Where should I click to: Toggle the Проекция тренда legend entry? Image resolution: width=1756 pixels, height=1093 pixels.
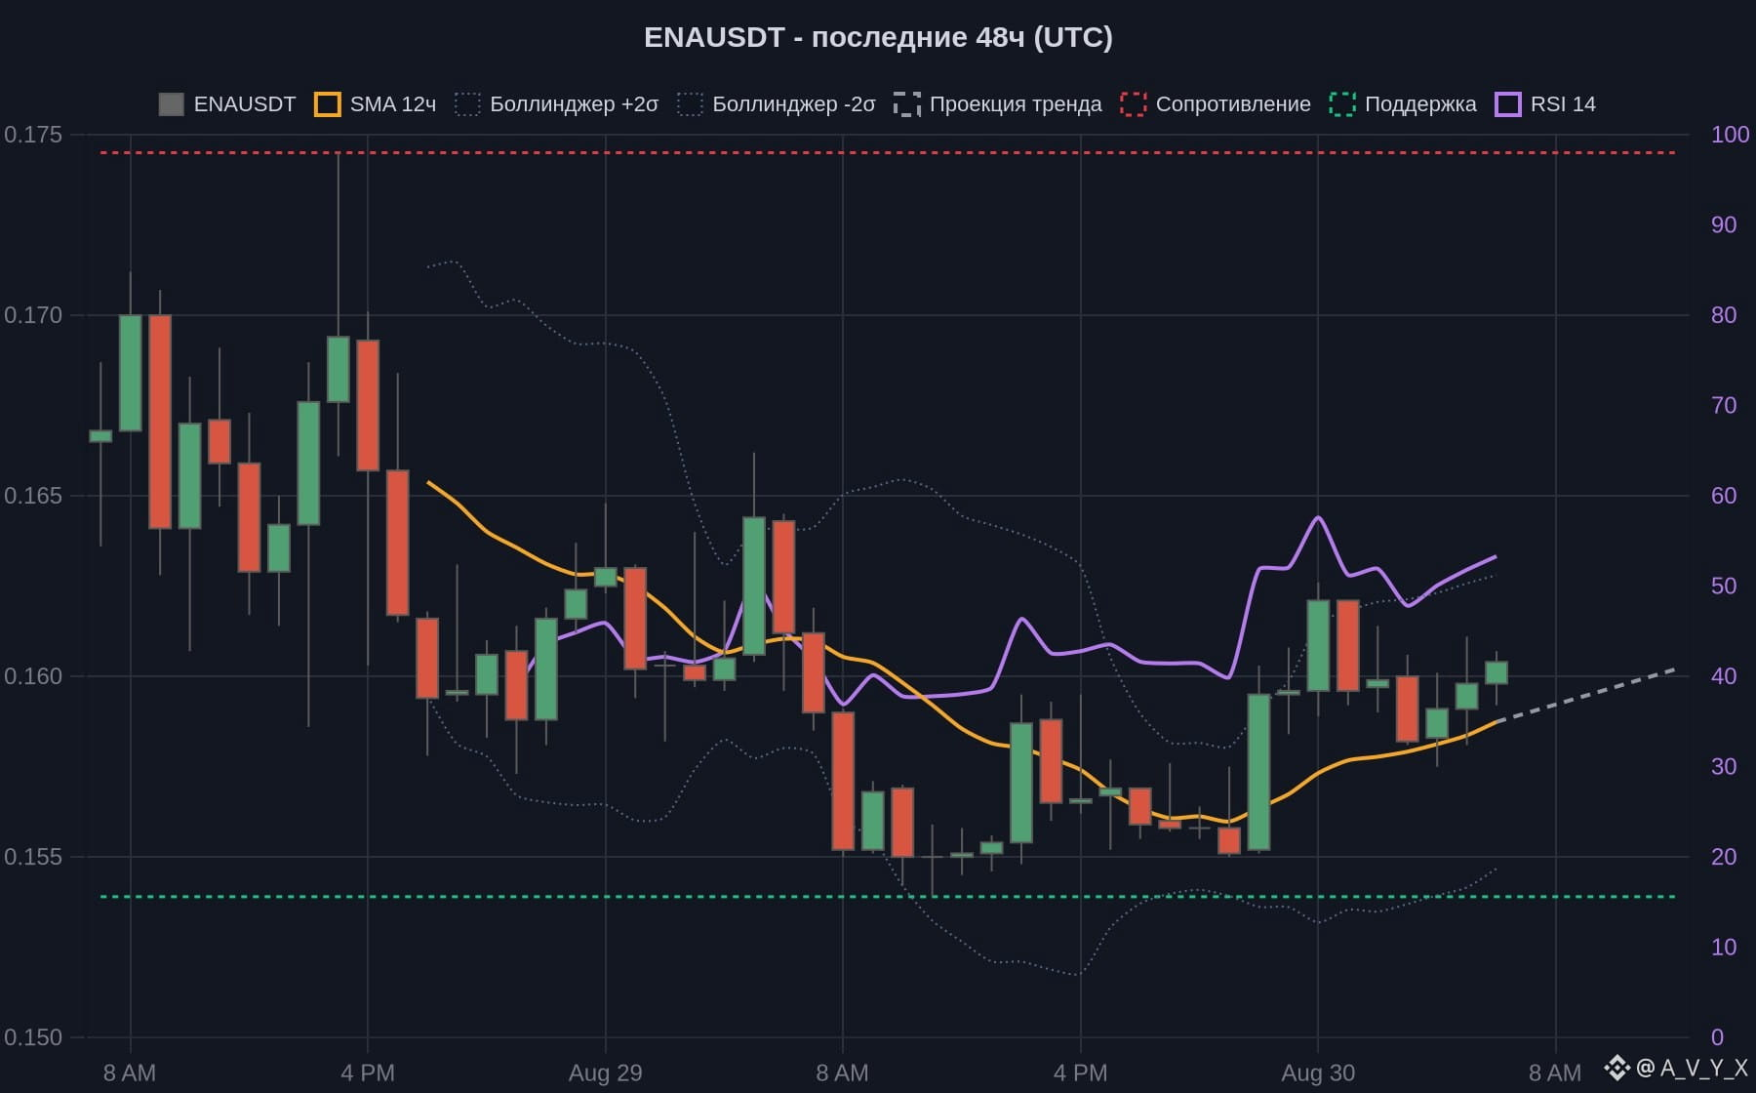[997, 104]
